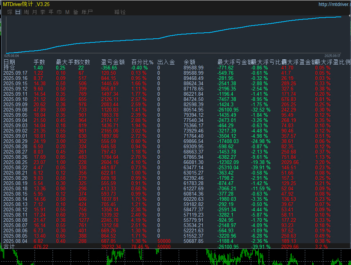Show the 年 yearly statistics tab
Viewport: 351px width, 265px height.
[x=51, y=12]
